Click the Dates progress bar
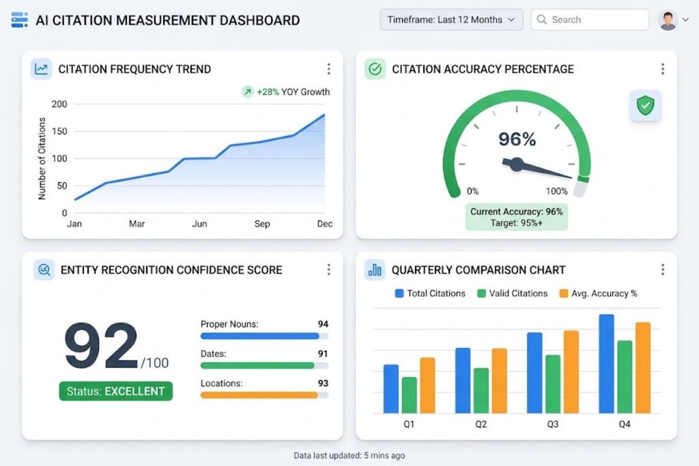The height and width of the screenshot is (466, 699). point(264,365)
